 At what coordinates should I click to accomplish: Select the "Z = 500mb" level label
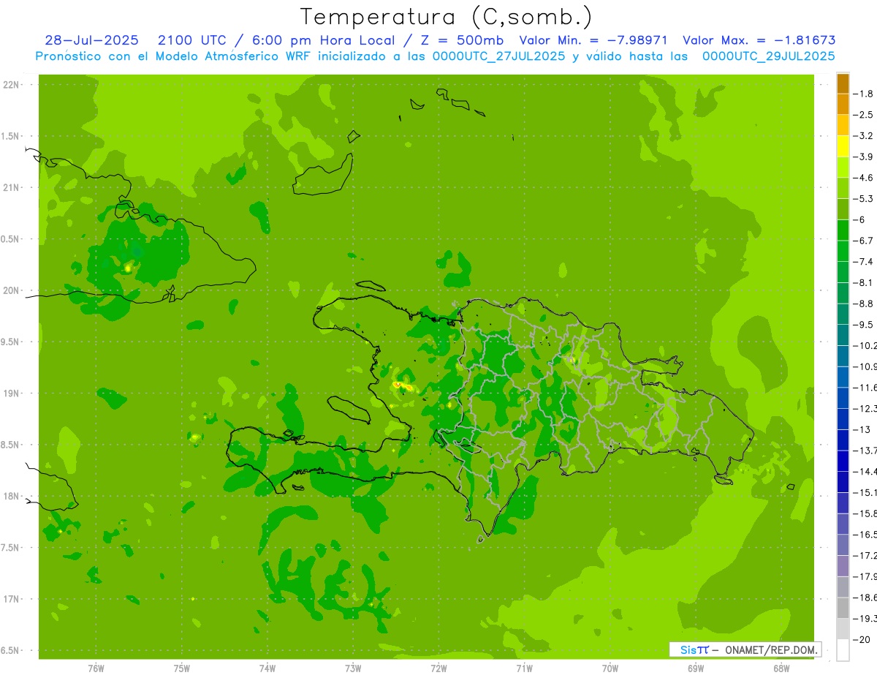coord(460,40)
